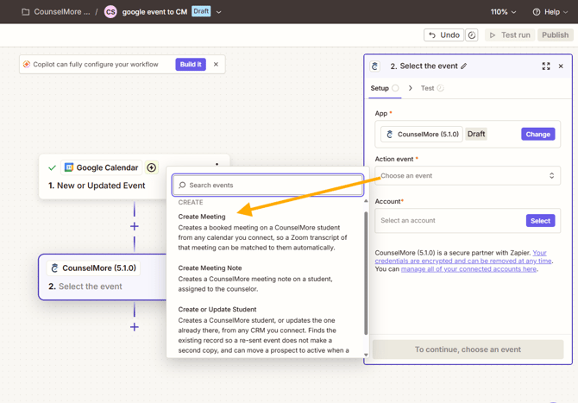Choose the Create Meeting event

click(x=262, y=231)
